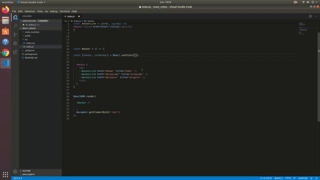Open the Debug menu
Screen dimensions: 320x180
click(x=53, y=11)
